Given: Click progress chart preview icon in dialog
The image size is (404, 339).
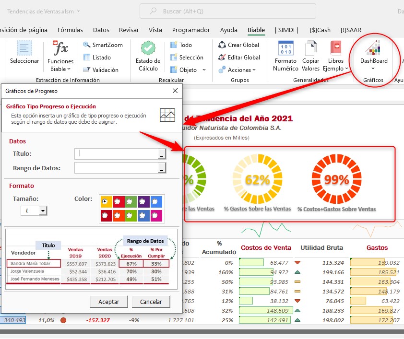Looking at the screenshot, I should coord(167,115).
